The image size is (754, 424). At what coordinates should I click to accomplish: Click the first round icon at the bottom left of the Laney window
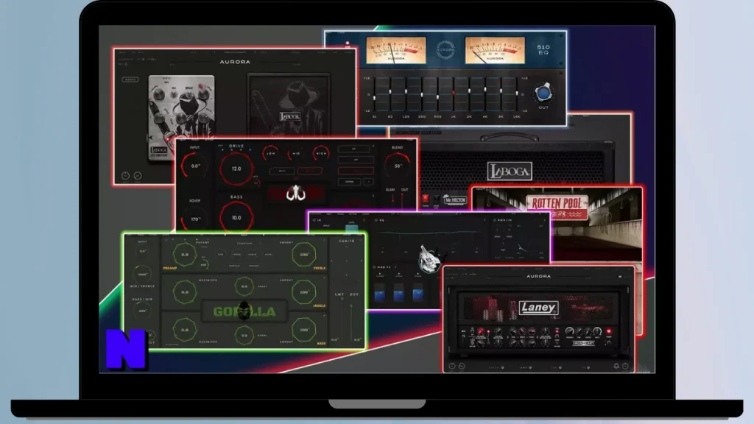(452, 367)
